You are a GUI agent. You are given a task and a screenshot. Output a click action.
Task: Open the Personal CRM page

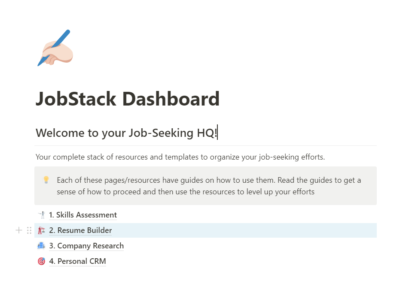click(x=77, y=261)
